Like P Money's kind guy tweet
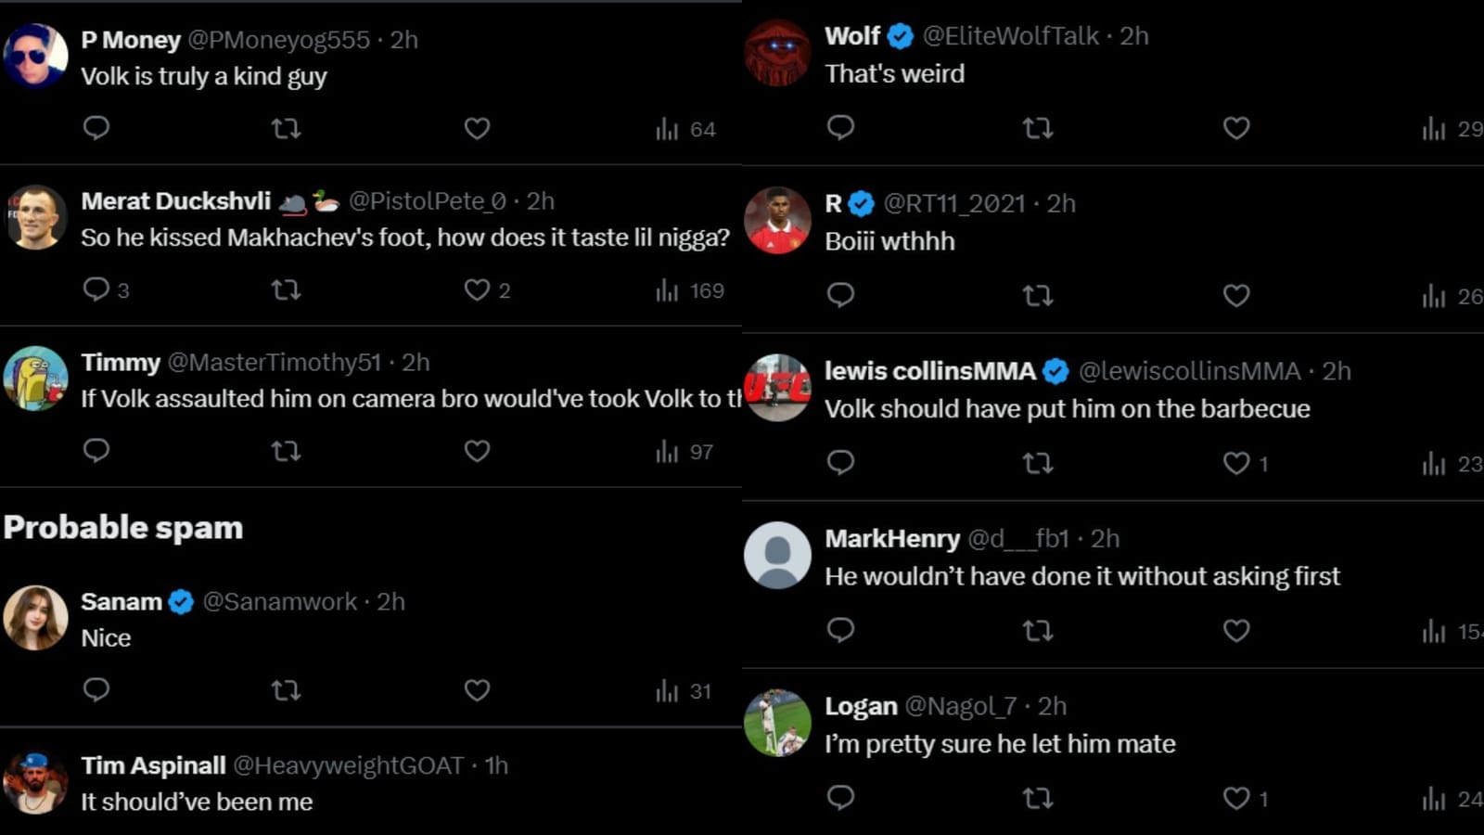The image size is (1484, 835). pos(477,128)
